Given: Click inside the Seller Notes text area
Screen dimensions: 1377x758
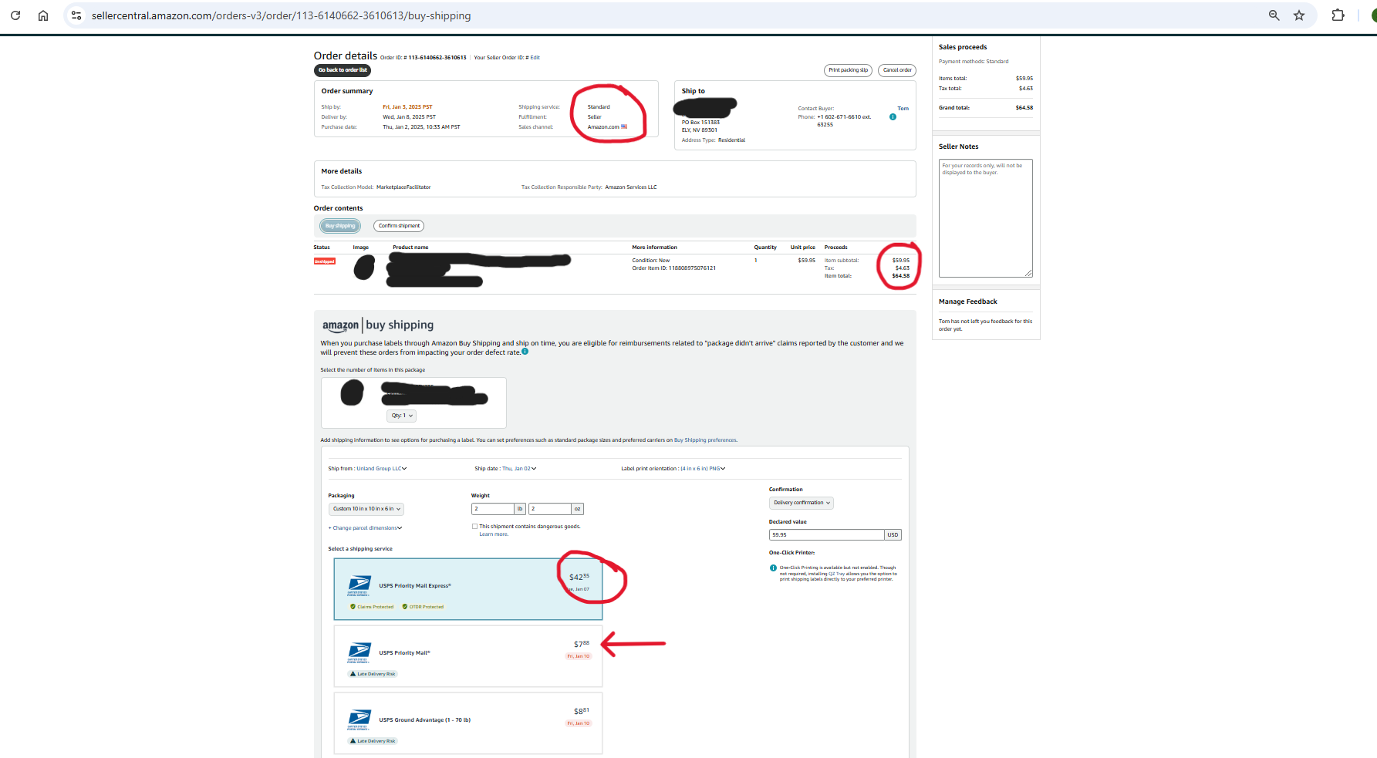Looking at the screenshot, I should (x=986, y=218).
